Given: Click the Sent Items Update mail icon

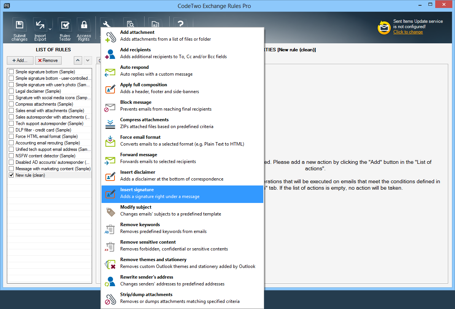Looking at the screenshot, I should (x=384, y=27).
